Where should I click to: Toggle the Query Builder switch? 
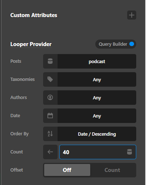(132, 44)
